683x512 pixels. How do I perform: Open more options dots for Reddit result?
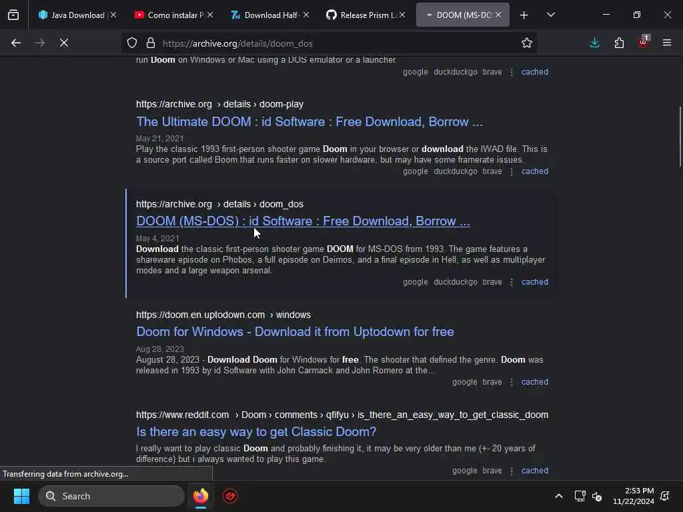click(512, 471)
